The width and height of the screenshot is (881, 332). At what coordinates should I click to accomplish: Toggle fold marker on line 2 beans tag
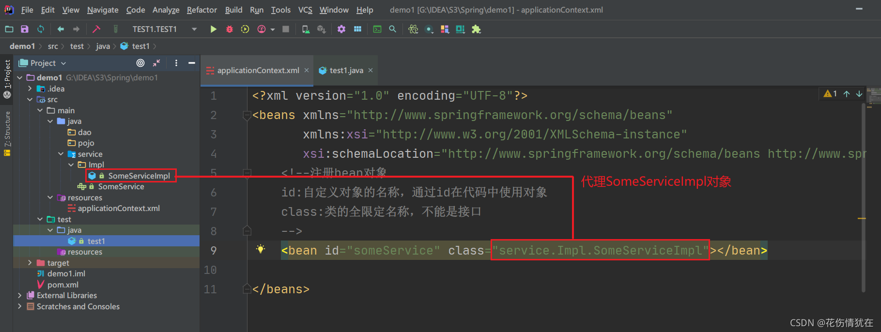[247, 115]
